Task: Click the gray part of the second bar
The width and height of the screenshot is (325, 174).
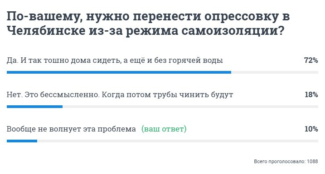Action: [190, 107]
